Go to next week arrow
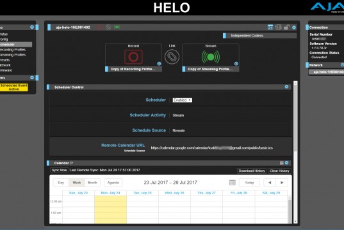344x230 pixels. [x=282, y=183]
